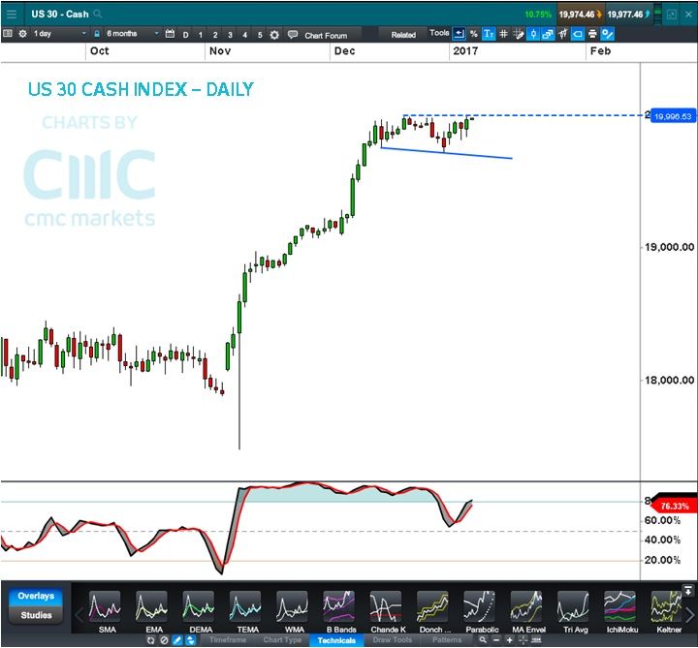Add the TEMA overlay
The width and height of the screenshot is (698, 648).
click(245, 611)
